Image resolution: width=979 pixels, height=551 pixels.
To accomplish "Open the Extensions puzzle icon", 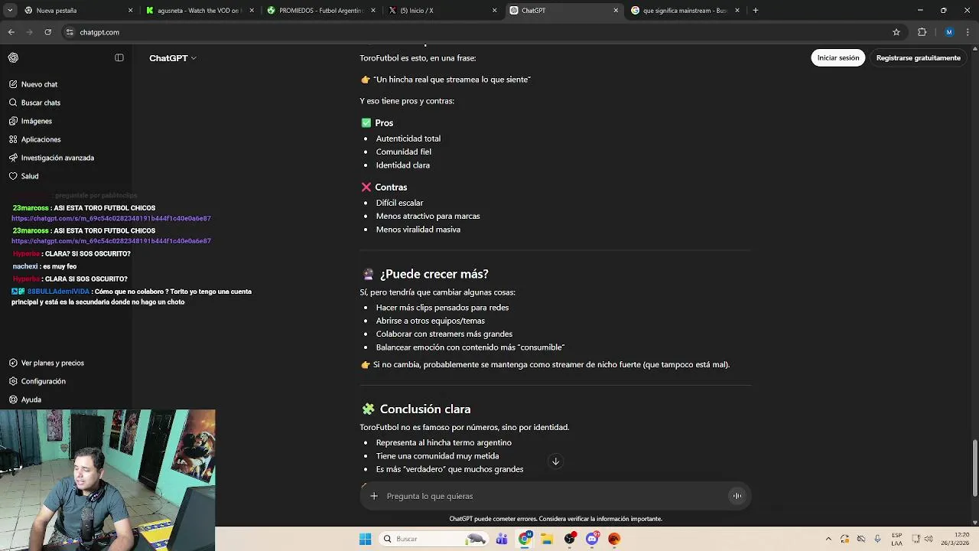I will pos(922,32).
